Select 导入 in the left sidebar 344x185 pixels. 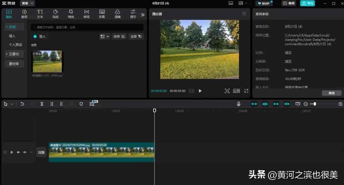point(12,36)
